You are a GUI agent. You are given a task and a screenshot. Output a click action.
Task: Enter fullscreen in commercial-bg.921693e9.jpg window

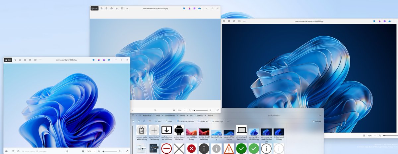tap(127, 151)
